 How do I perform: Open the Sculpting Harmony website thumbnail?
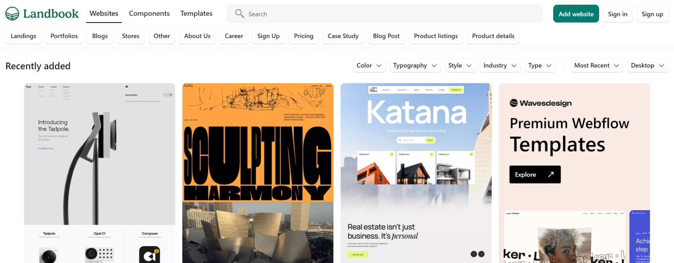pos(258,173)
